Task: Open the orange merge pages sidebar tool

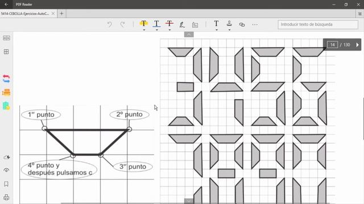Action: click(6, 92)
